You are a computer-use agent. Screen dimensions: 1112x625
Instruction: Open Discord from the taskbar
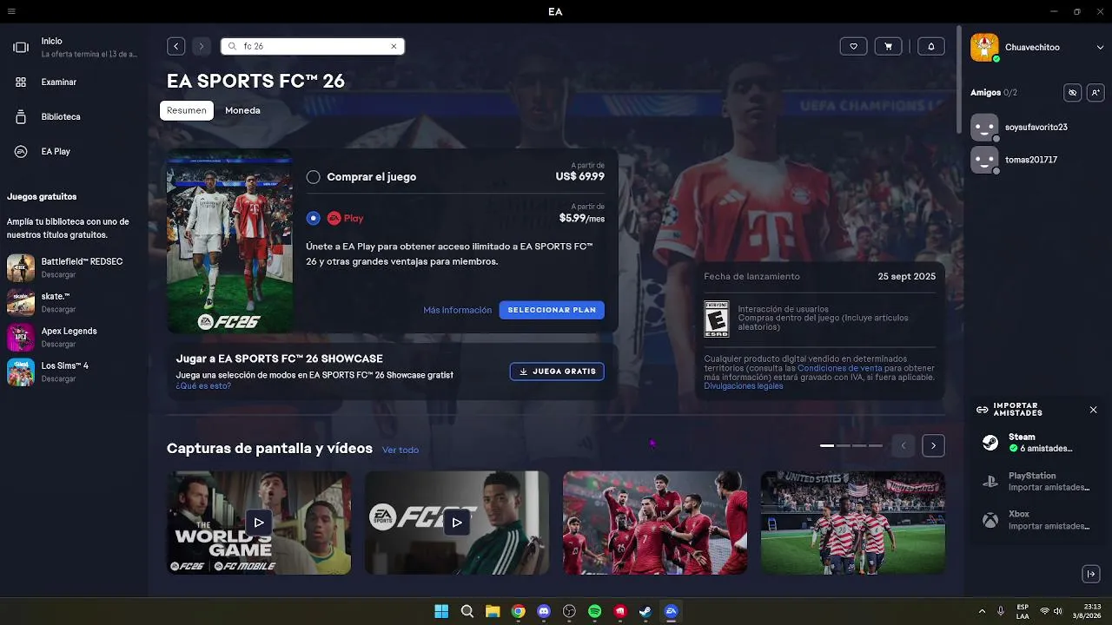(x=544, y=611)
